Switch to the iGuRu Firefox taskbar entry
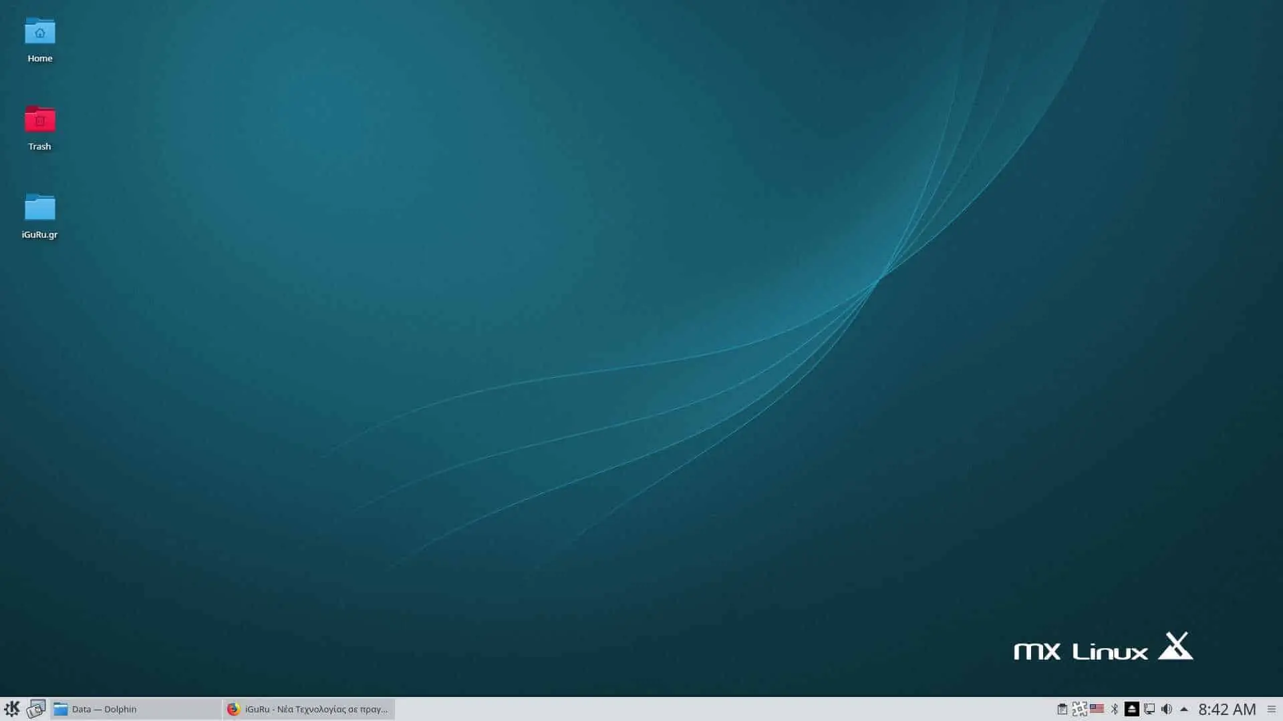The width and height of the screenshot is (1283, 721). point(309,709)
